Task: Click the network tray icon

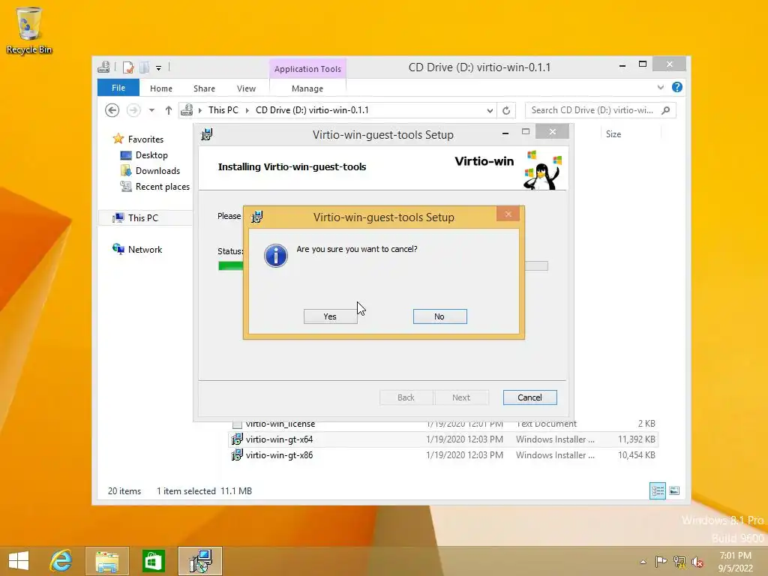Action: 679,561
